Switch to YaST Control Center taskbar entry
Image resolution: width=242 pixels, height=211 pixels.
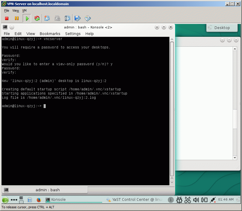pos(134,200)
